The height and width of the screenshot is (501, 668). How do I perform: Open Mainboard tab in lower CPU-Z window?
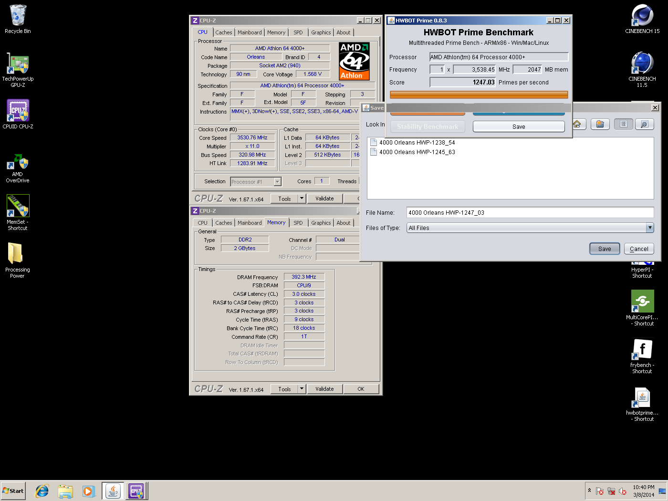(250, 223)
